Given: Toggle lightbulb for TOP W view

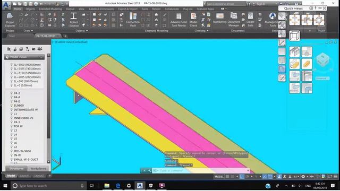Looking at the screenshot, I should point(12,126).
